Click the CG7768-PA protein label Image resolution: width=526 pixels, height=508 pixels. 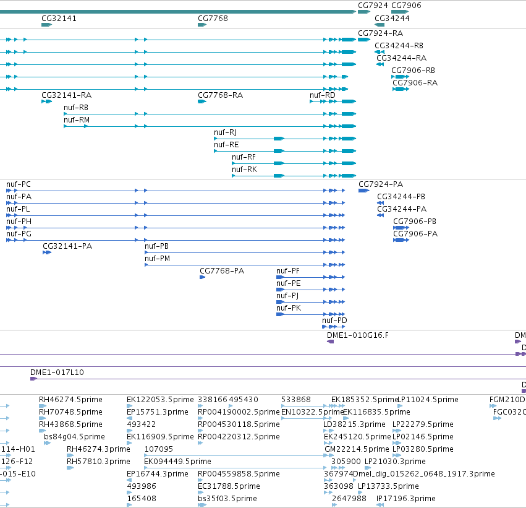tap(222, 271)
